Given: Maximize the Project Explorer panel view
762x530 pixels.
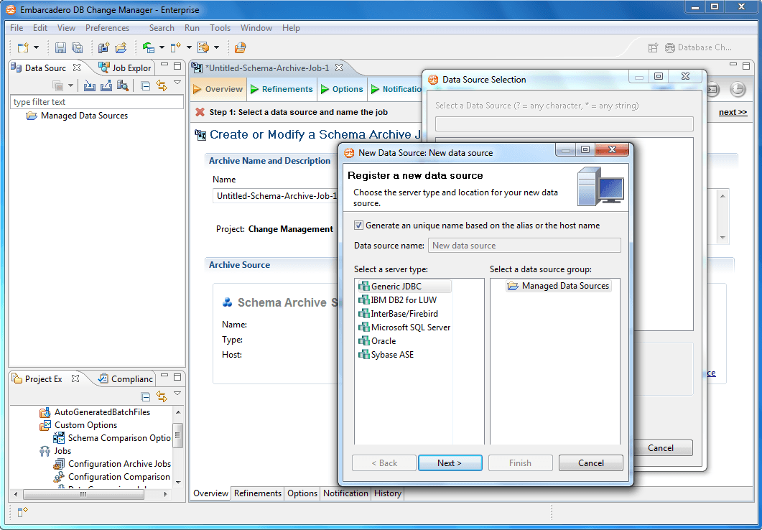Looking at the screenshot, I should tap(177, 377).
